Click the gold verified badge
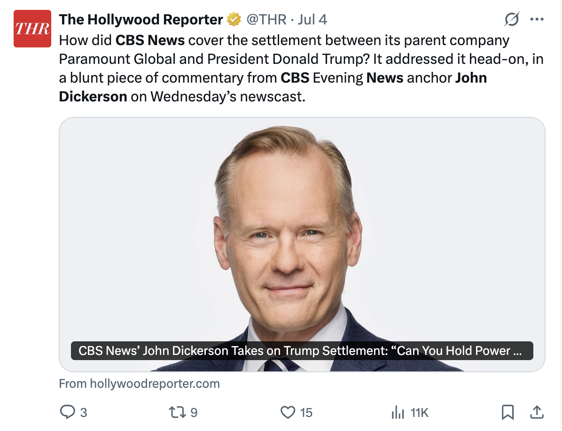562x431 pixels. tap(233, 20)
